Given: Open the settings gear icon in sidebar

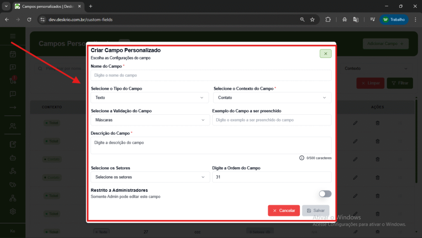Looking at the screenshot, I should click(13, 211).
